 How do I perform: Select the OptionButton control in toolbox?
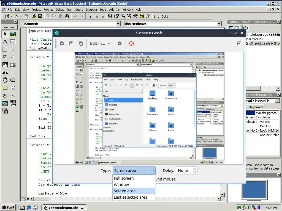(13, 57)
